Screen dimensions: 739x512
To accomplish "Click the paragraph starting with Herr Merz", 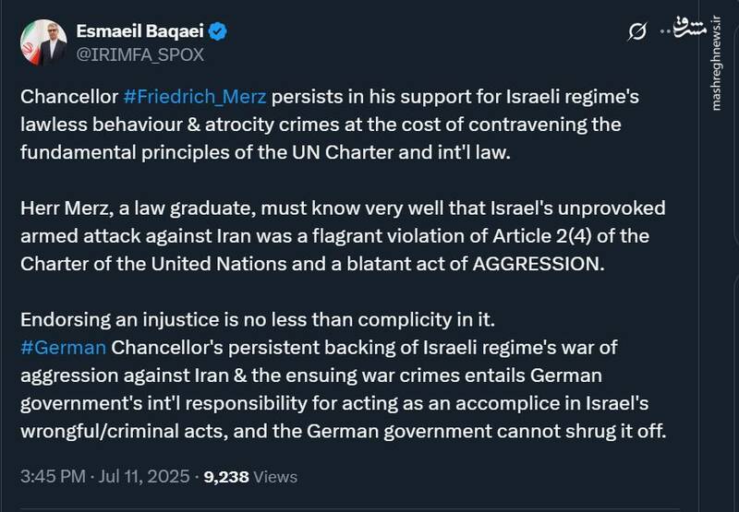I will [x=342, y=234].
